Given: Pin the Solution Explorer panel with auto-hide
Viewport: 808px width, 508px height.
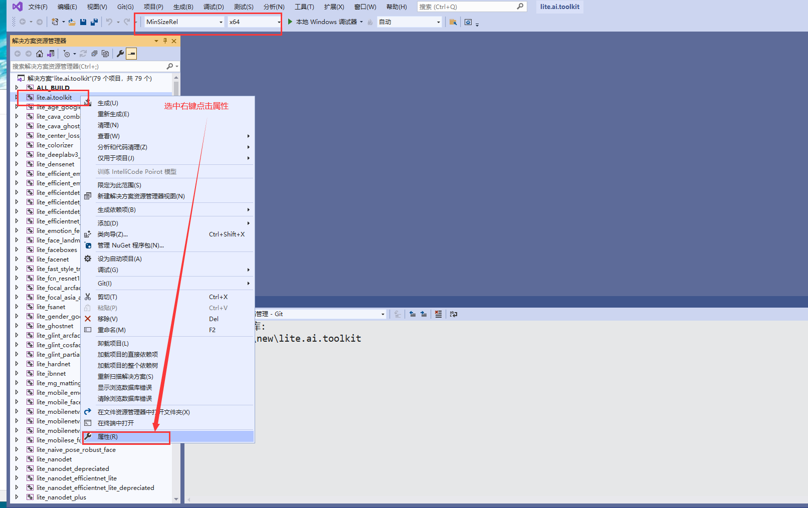Looking at the screenshot, I should pos(165,41).
